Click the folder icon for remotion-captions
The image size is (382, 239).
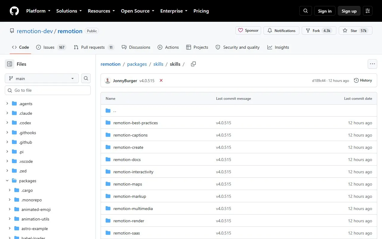(108, 135)
